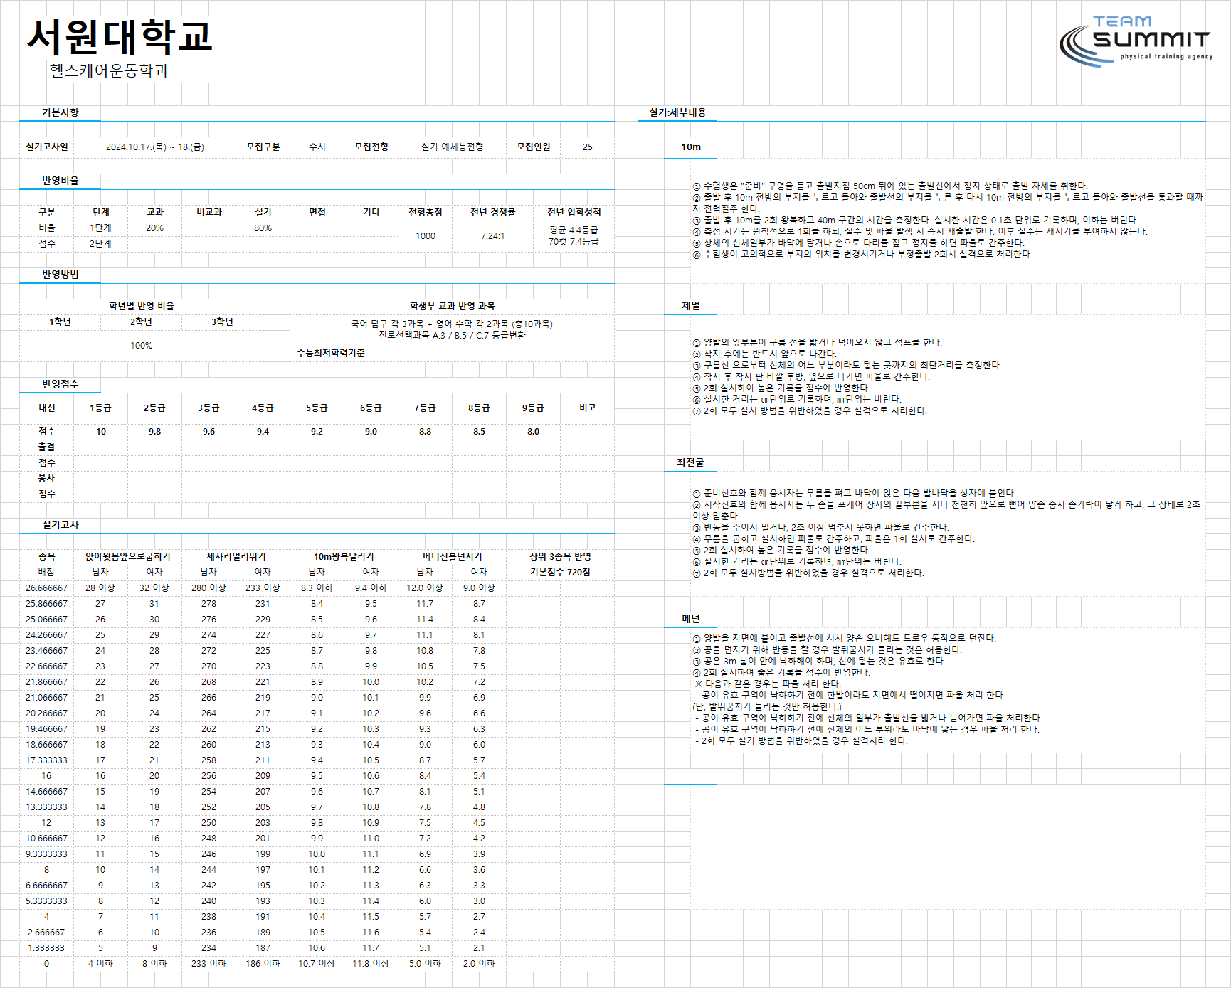
Task: Select the 모집인원 value 25
Action: point(588,147)
